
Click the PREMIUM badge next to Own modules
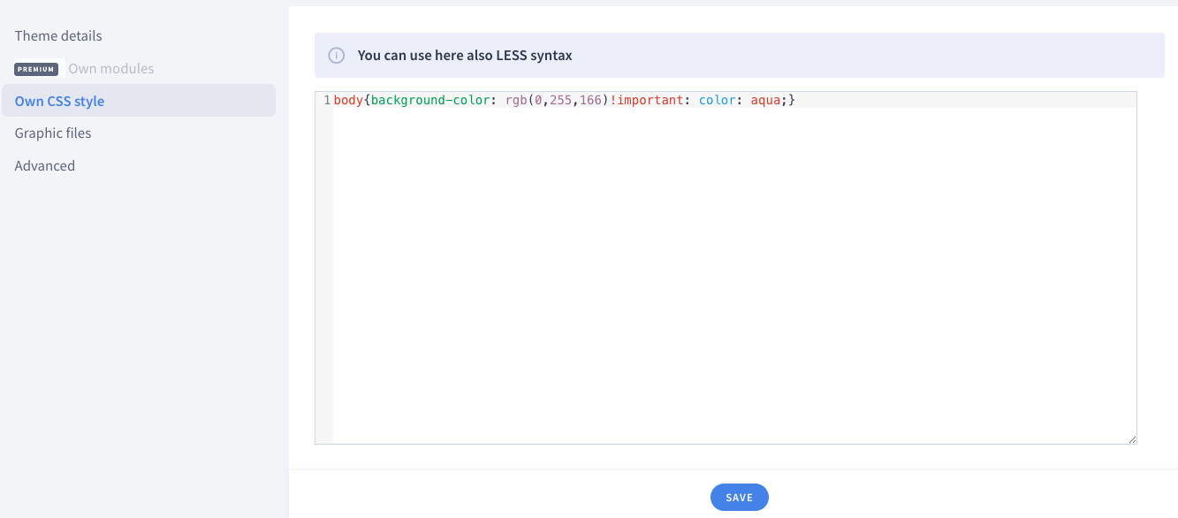point(36,69)
